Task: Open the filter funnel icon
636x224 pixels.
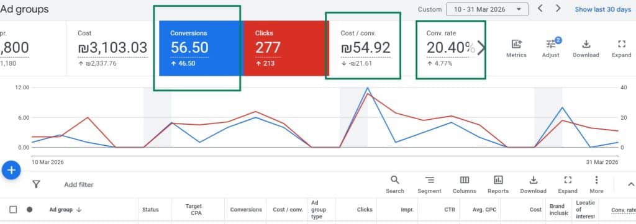Action: [x=36, y=185]
